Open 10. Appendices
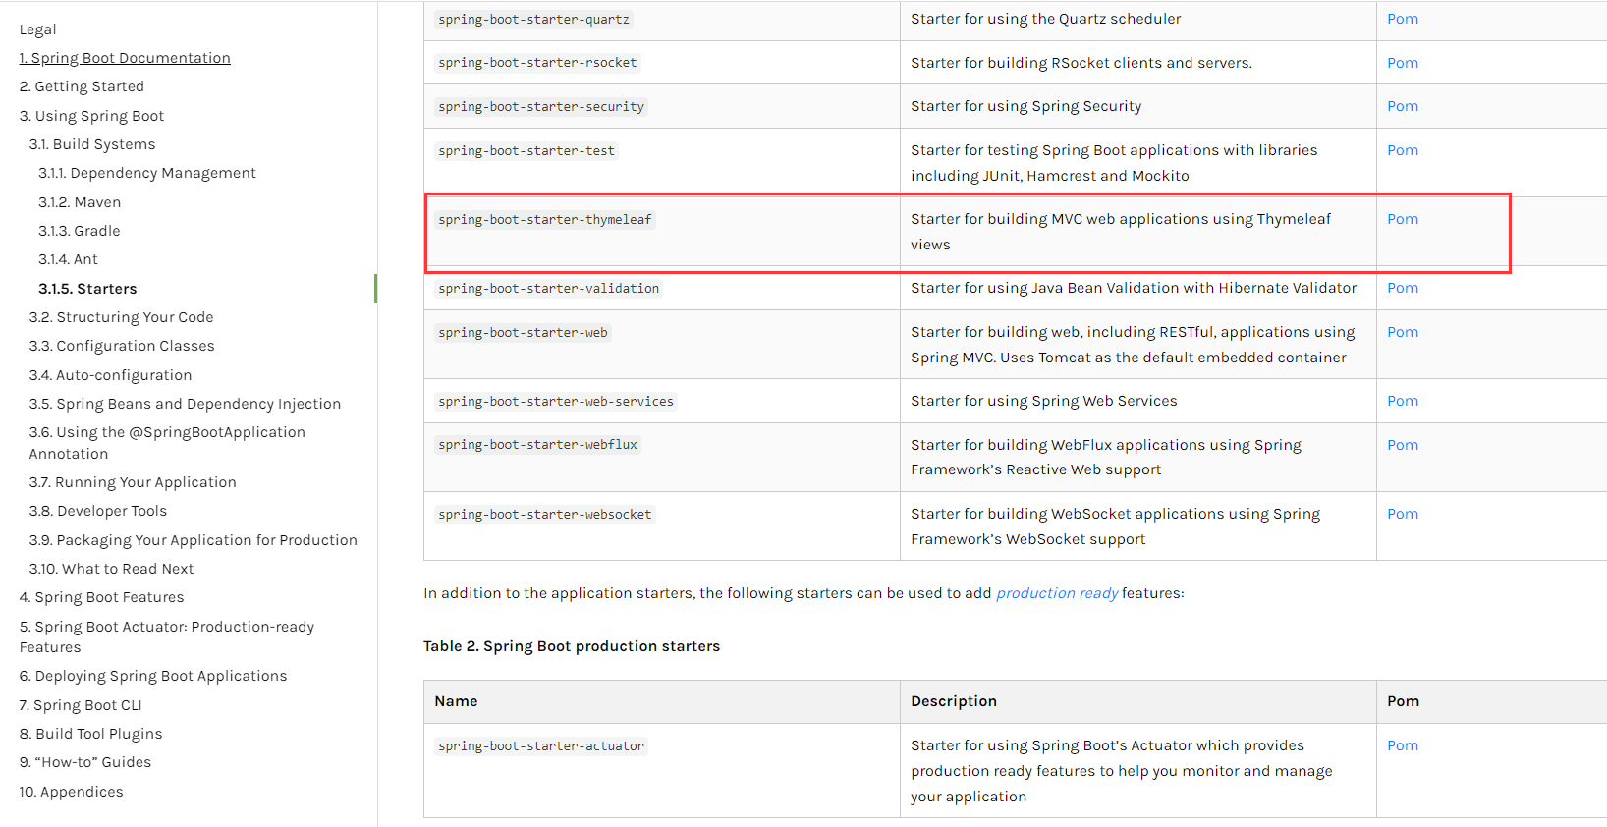The image size is (1607, 827). (x=71, y=792)
